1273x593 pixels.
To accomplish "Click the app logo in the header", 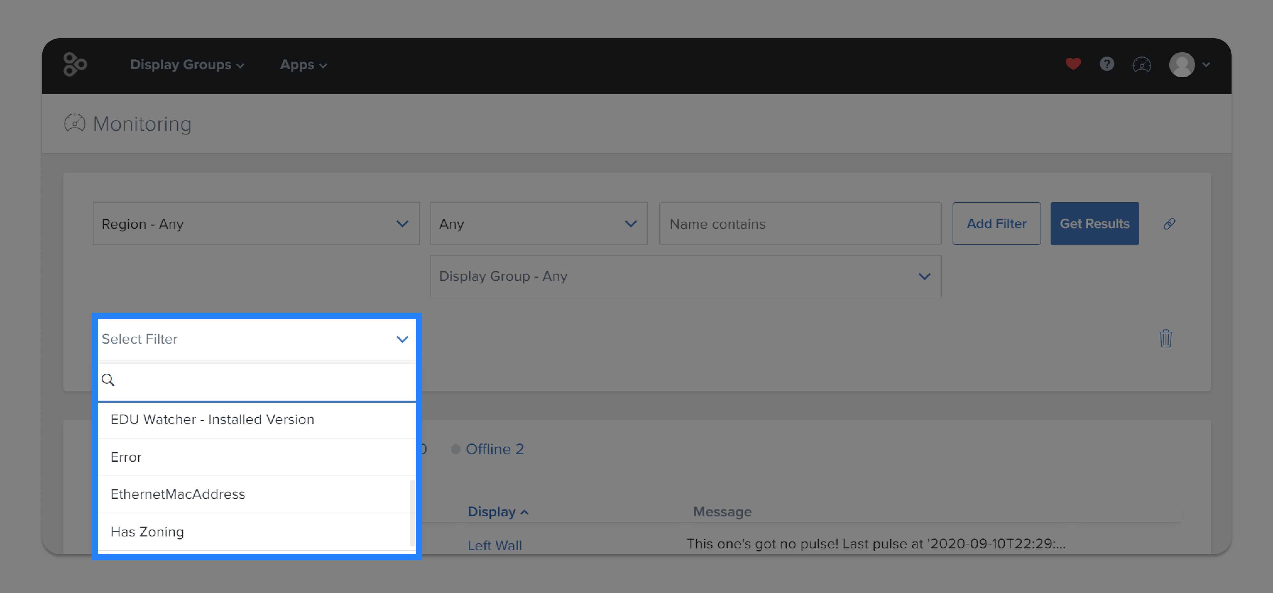I will coord(75,65).
